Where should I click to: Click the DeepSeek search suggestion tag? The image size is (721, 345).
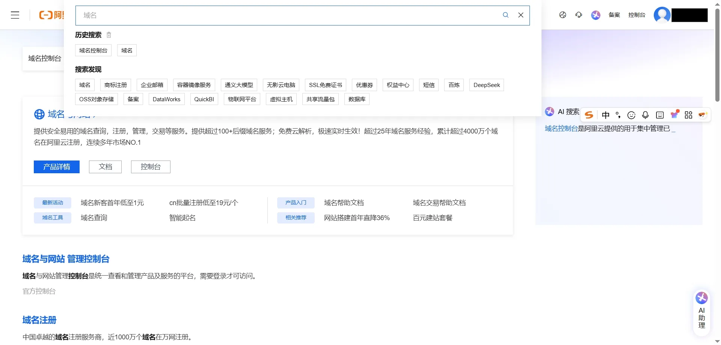point(486,85)
